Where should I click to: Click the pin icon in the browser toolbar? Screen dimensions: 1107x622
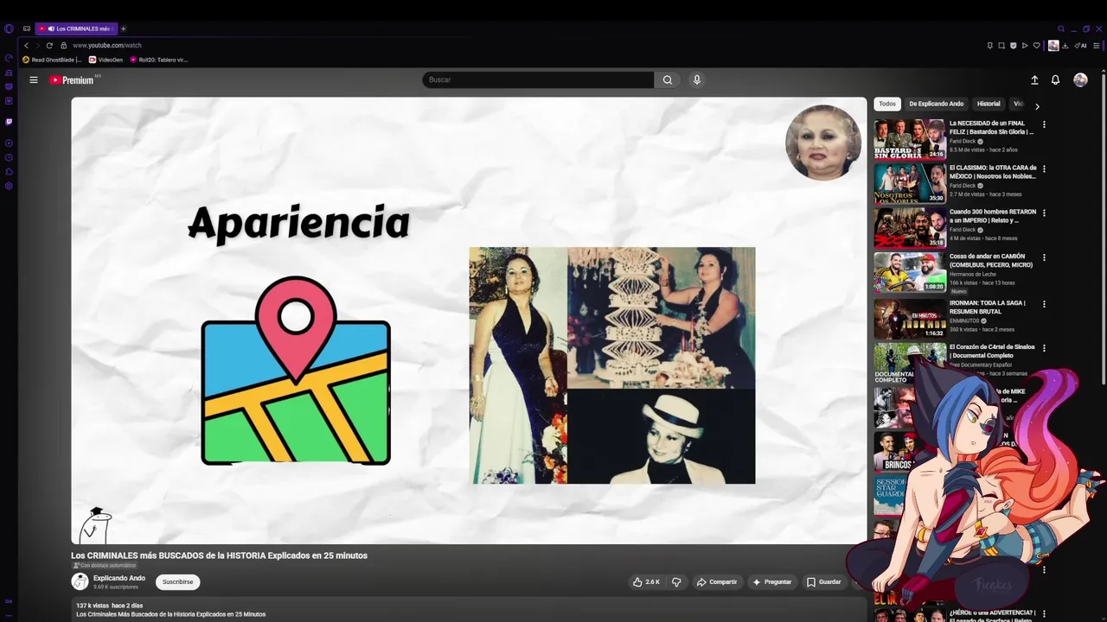pyautogui.click(x=990, y=46)
